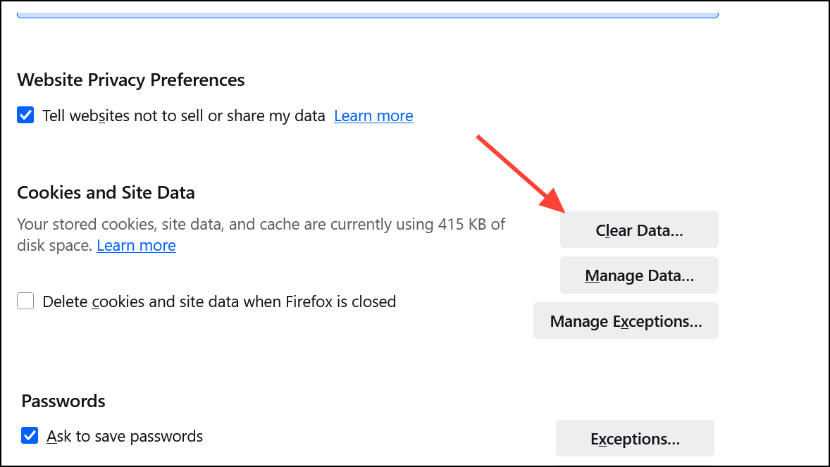Viewport: 830px width, 467px height.
Task: Tick the delete cookies on close checkbox
Action: (x=26, y=301)
